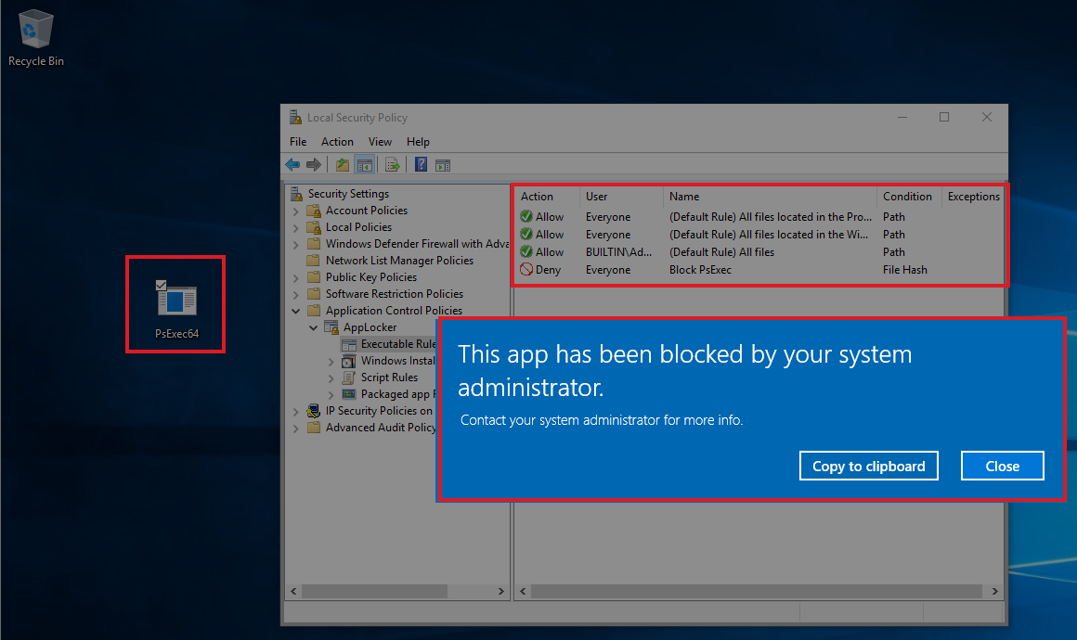
Task: Click the Local Security Policy title bar icon
Action: (x=295, y=117)
